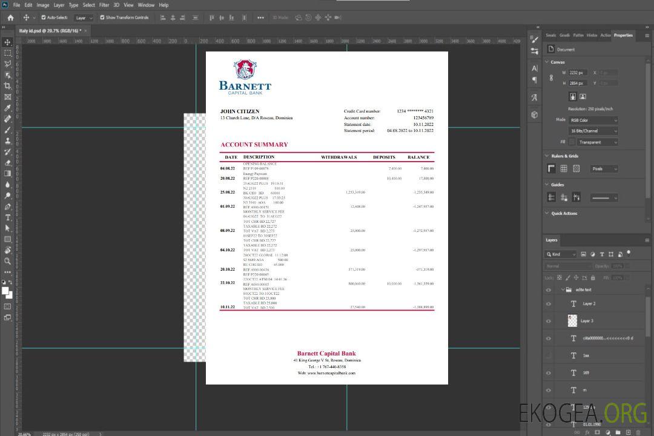Toggle Show Transform Controls checkbox
The image size is (654, 436).
102,18
